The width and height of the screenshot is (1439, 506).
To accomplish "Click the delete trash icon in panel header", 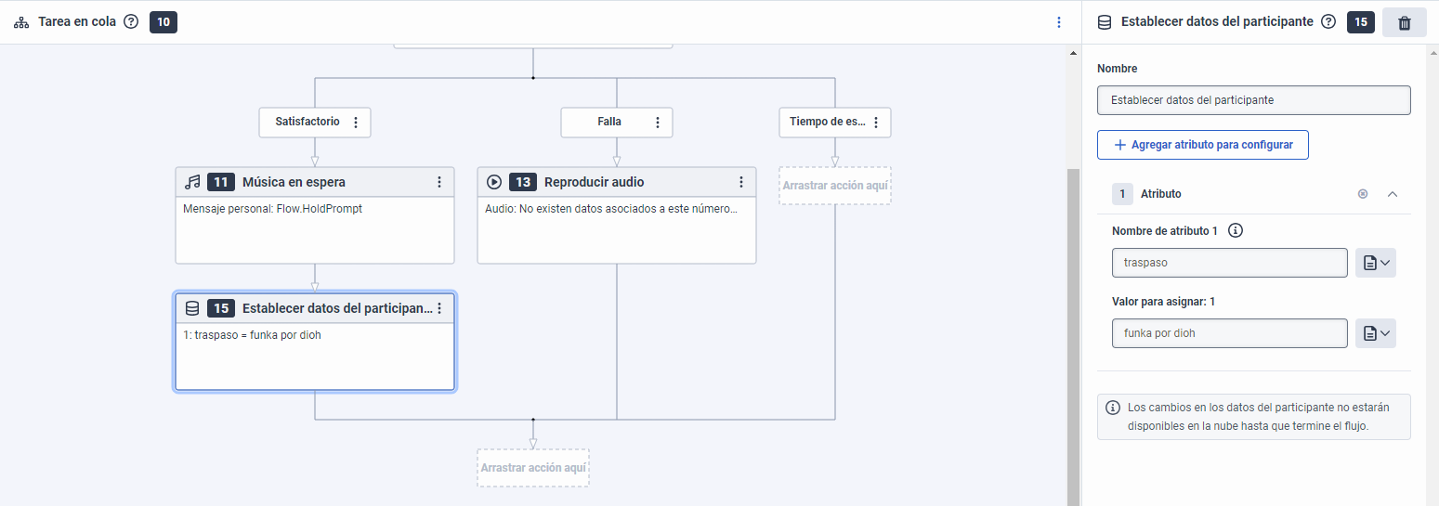I will [1404, 22].
